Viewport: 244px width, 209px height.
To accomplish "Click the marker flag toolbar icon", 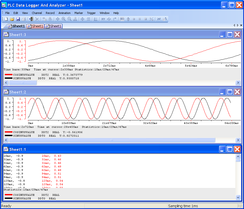I will (115, 19).
